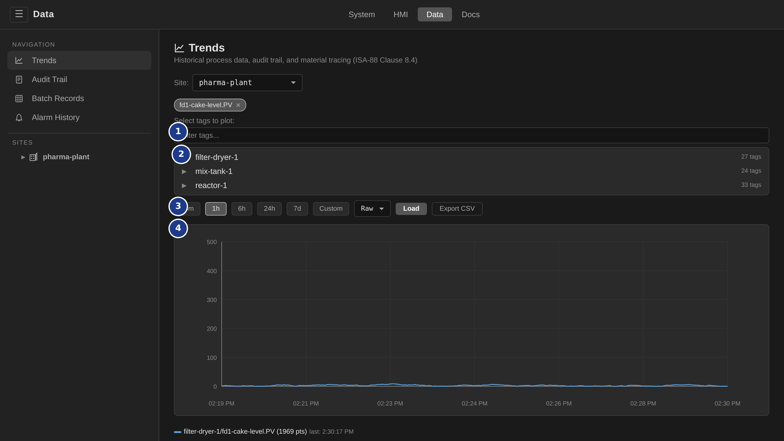Select the 24h time range
Image resolution: width=784 pixels, height=441 pixels.
269,209
